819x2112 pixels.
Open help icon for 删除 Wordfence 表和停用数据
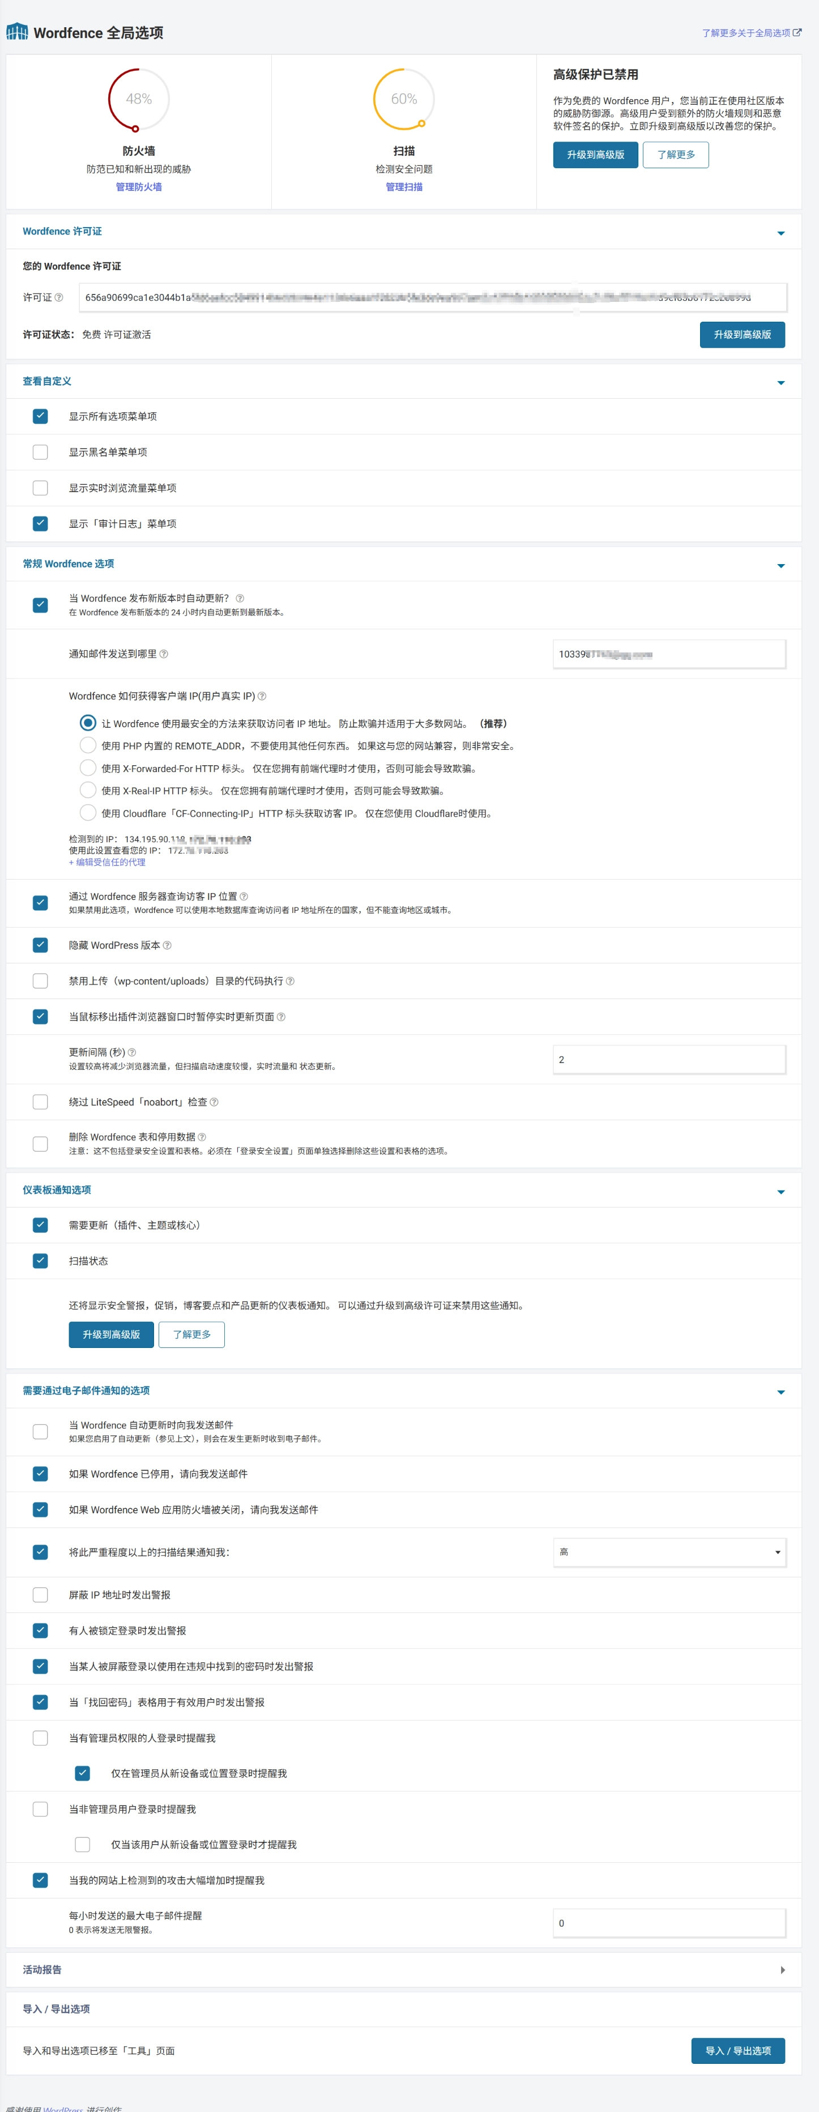tap(202, 1137)
